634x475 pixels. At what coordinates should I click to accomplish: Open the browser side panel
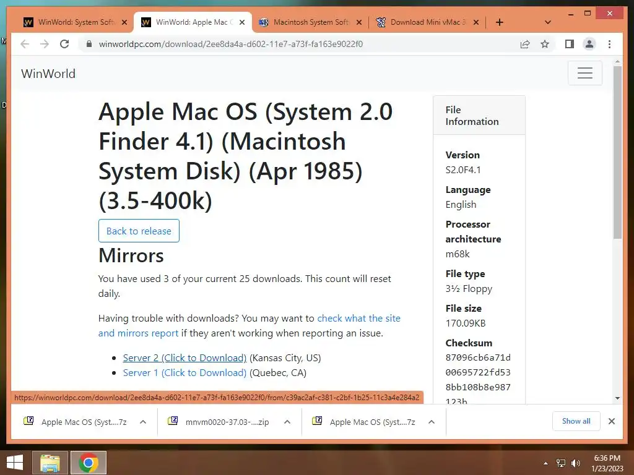(x=570, y=44)
